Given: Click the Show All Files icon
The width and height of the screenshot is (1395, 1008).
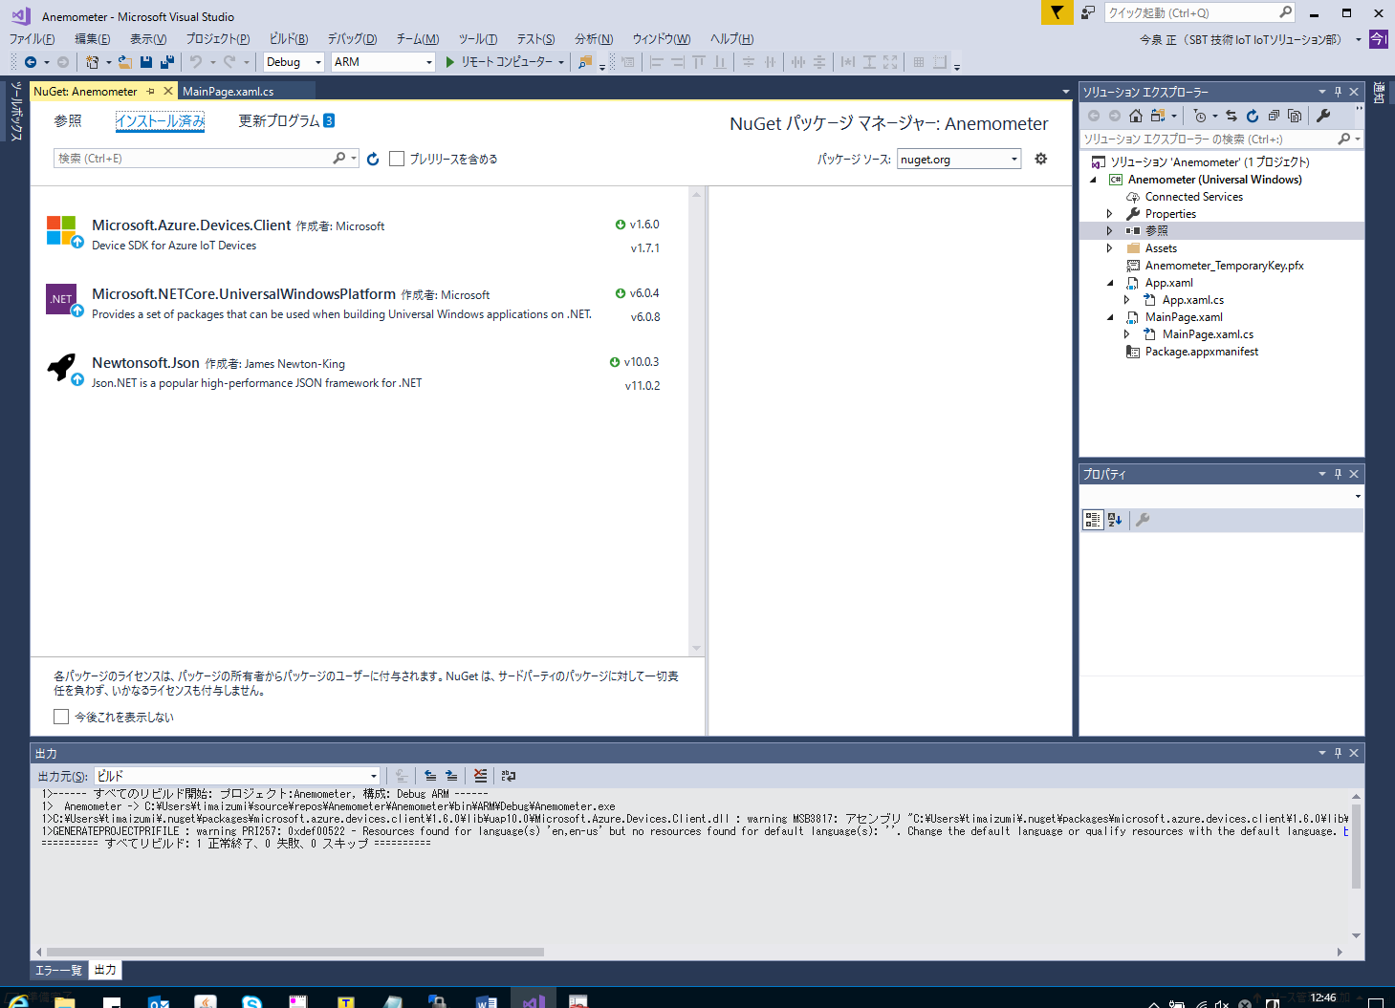Looking at the screenshot, I should (x=1295, y=116).
